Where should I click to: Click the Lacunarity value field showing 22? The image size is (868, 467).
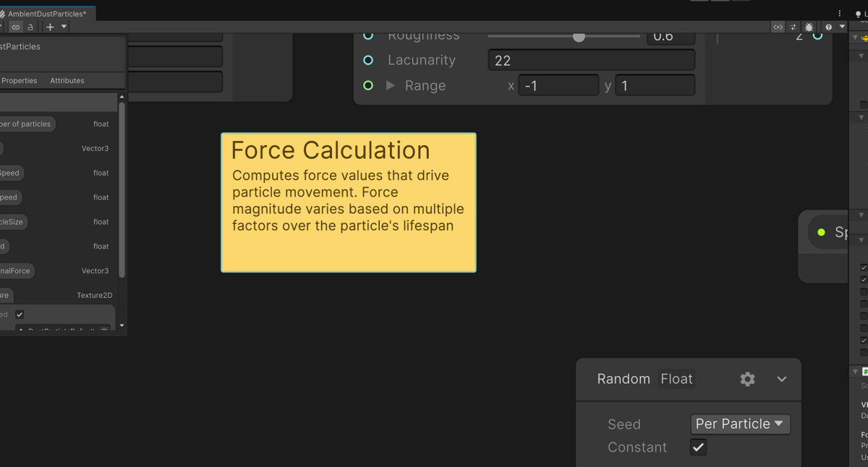pyautogui.click(x=591, y=60)
